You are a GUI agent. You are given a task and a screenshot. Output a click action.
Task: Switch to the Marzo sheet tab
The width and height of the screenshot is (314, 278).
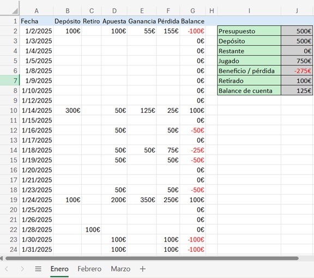pyautogui.click(x=120, y=269)
